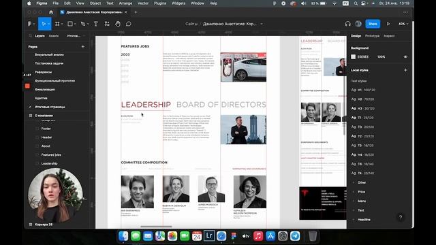Click the Home icon in tab bar
436x245 pixels.
[51, 12]
